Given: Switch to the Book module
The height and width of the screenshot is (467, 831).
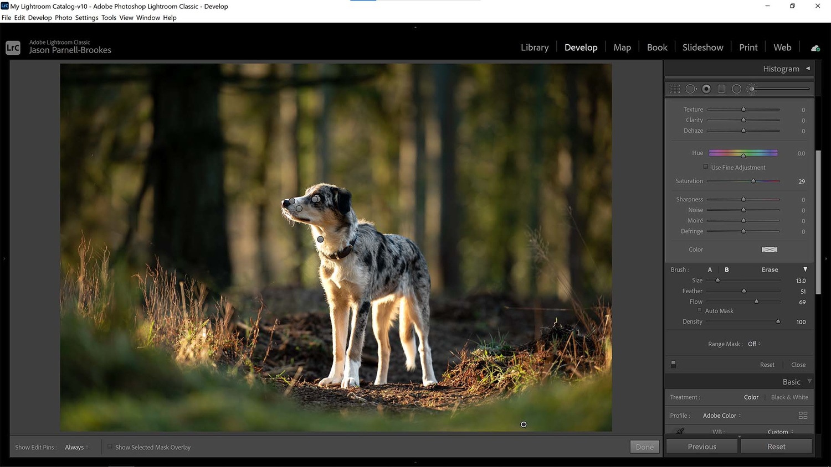Looking at the screenshot, I should click(657, 48).
